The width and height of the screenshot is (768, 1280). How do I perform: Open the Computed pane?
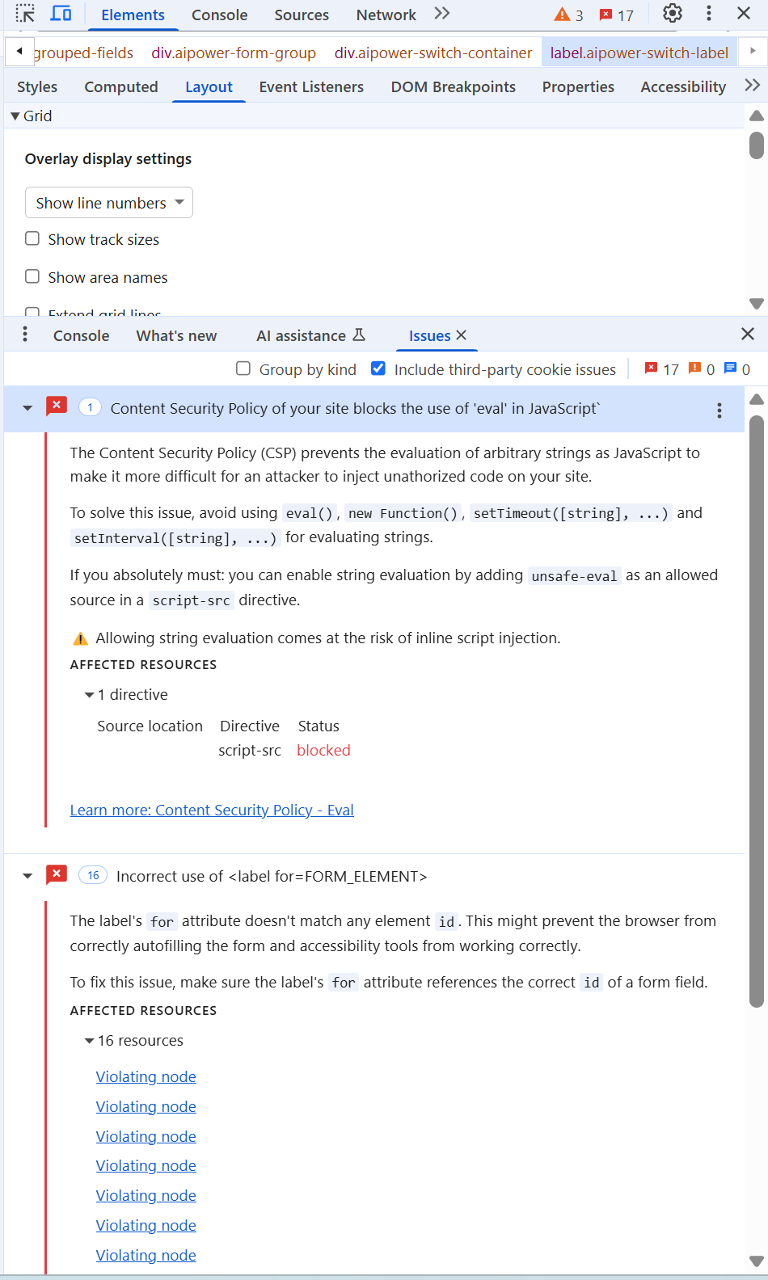pyautogui.click(x=121, y=86)
